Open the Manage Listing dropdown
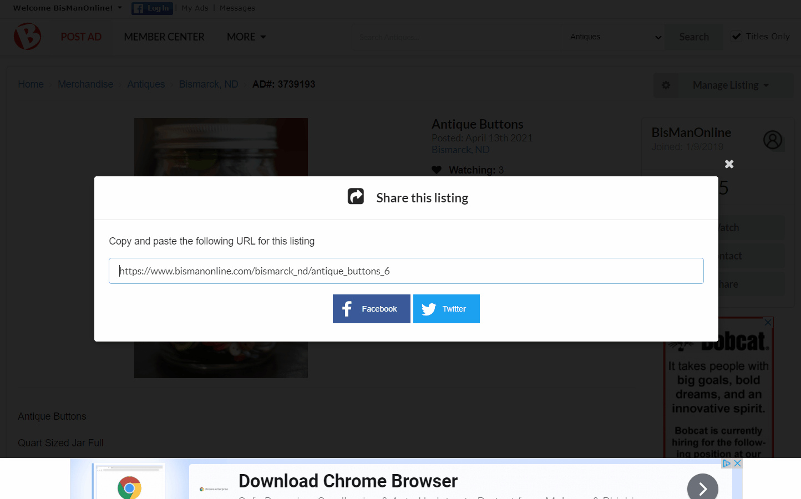This screenshot has height=499, width=801. (x=730, y=85)
